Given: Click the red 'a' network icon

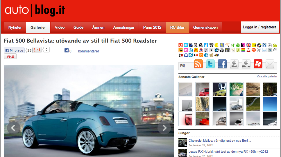Looking at the screenshot, I should click(x=180, y=45).
